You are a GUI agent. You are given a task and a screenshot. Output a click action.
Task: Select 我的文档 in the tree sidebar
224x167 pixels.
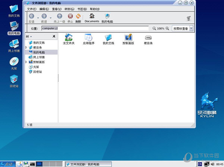pos(39,42)
